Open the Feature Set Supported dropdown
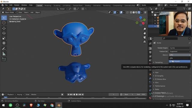The height and width of the screenshot is (108, 192). 180,51
